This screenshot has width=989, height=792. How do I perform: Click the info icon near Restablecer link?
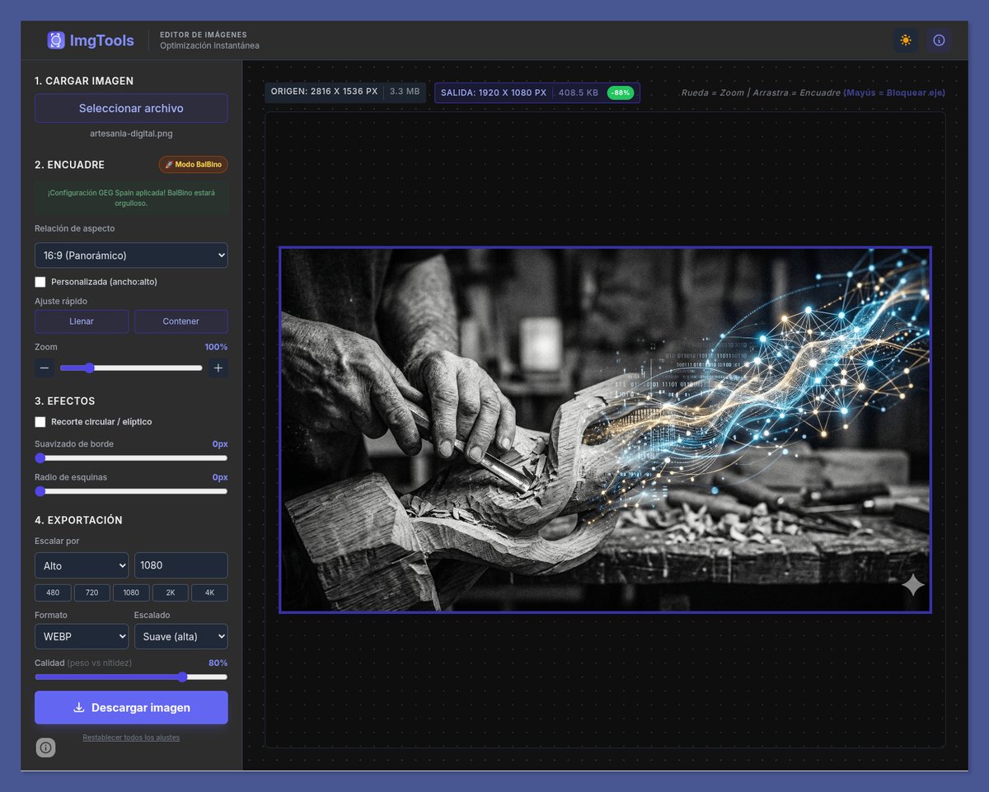[x=45, y=747]
